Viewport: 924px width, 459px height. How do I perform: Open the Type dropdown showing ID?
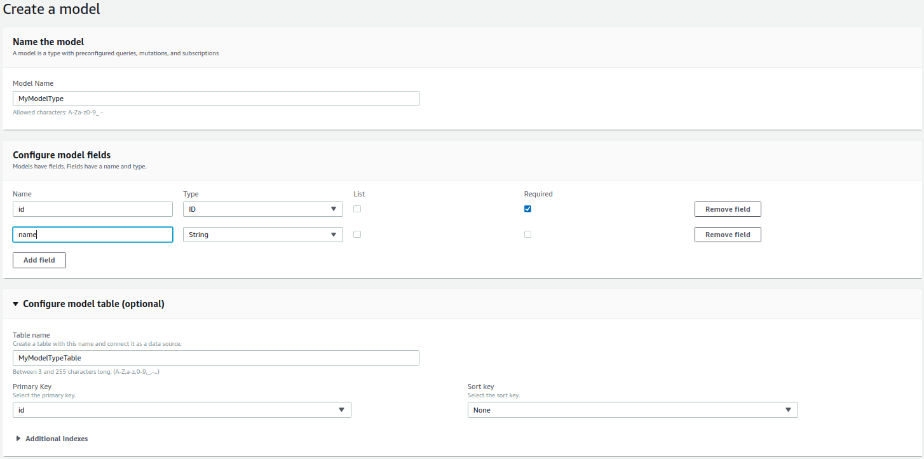[262, 209]
